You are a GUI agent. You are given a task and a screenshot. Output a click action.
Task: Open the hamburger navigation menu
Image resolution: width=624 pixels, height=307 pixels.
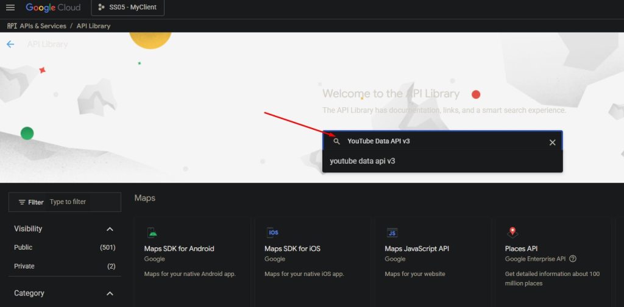[x=10, y=7]
